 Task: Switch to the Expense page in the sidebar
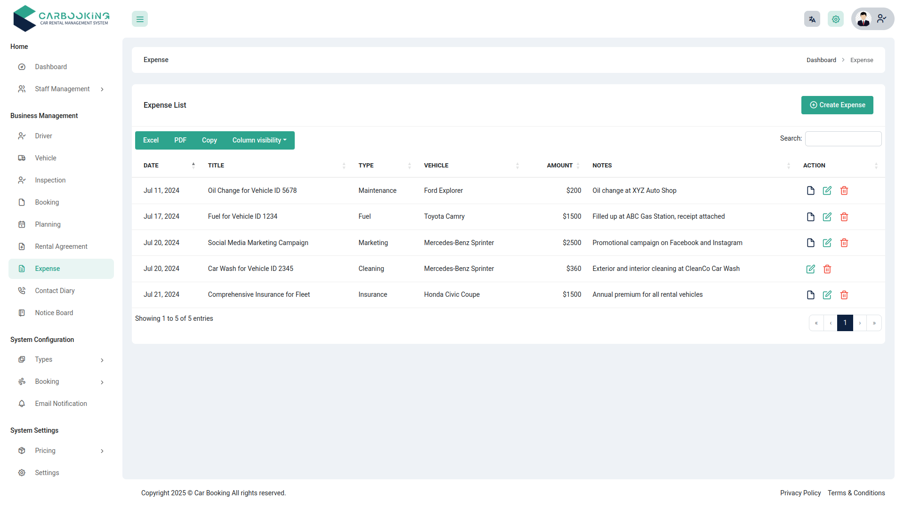click(x=48, y=268)
